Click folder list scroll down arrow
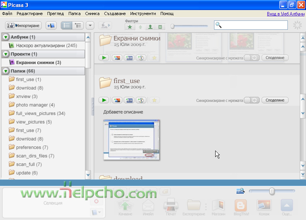Screen dimensions: 306x220 [88, 175]
